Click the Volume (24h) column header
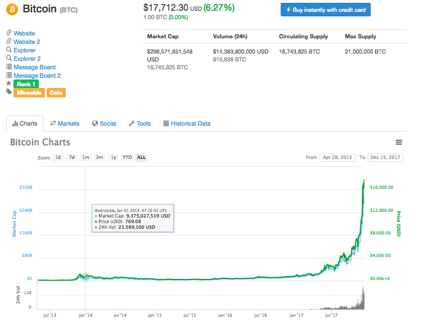The width and height of the screenshot is (423, 324). click(x=230, y=37)
